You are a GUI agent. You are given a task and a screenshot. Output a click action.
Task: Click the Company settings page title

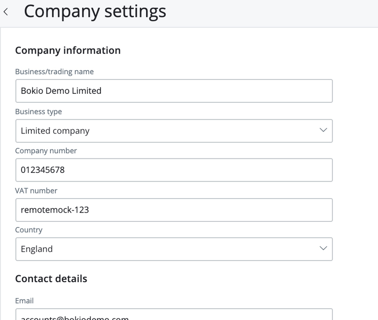click(x=95, y=11)
